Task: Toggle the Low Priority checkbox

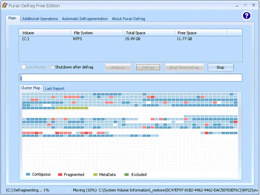Action: click(23, 67)
